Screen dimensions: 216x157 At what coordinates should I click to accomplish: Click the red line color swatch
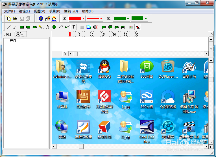coord(75,18)
